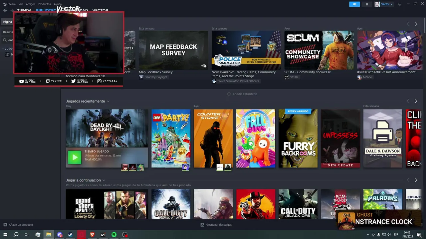
Task: Click the Big Picture mode monitor icon
Action: [400, 4]
